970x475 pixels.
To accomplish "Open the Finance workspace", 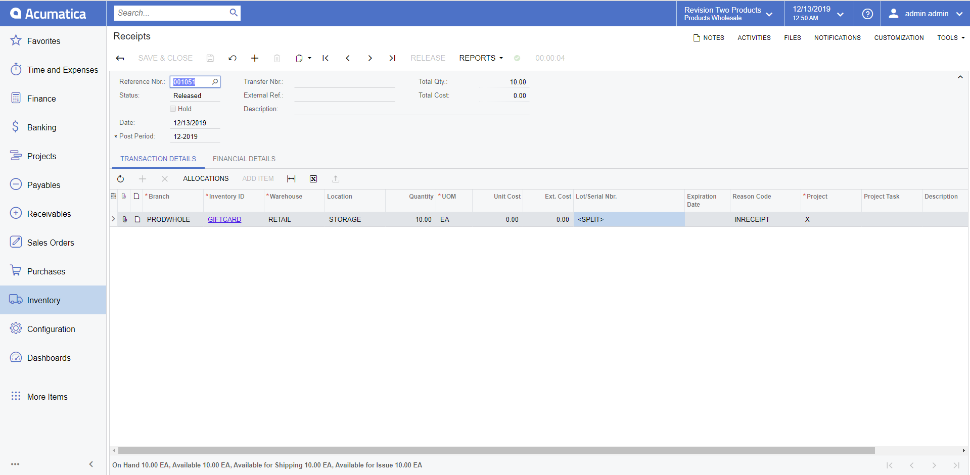I will 53,99.
